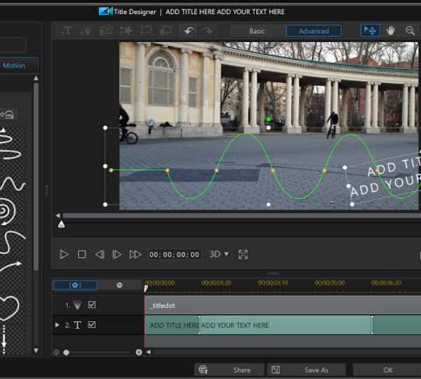Step forward to the next frame

pos(117,255)
